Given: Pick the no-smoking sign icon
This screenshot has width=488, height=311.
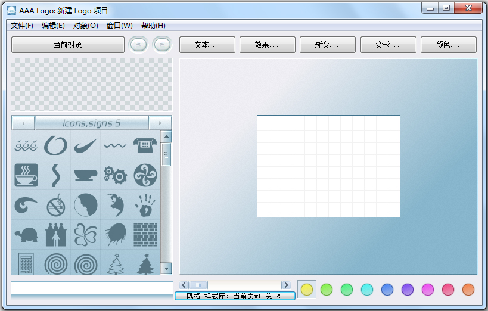Looking at the screenshot, I should [55, 205].
